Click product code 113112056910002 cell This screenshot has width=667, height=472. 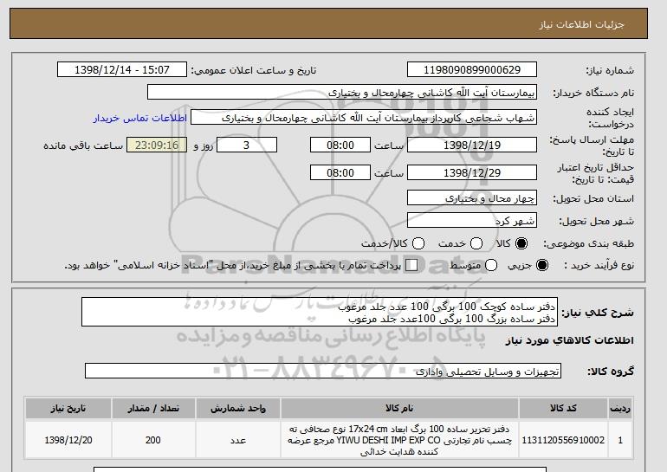point(563,440)
